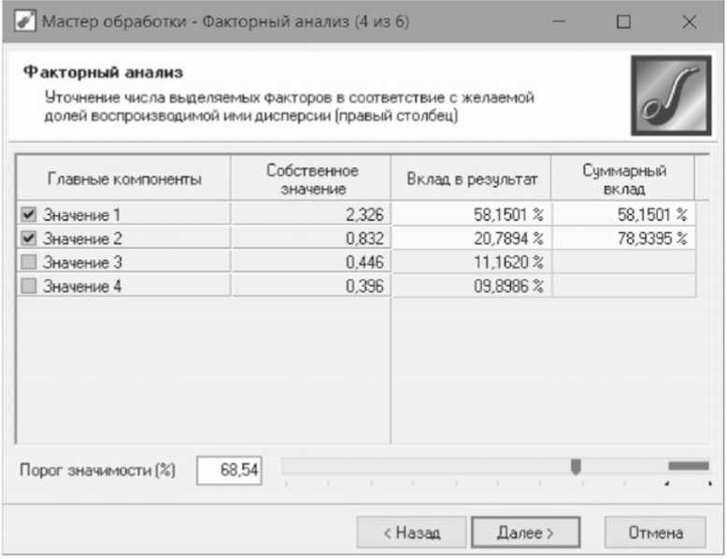Proceed with the Далее button
The width and height of the screenshot is (727, 559).
526,533
